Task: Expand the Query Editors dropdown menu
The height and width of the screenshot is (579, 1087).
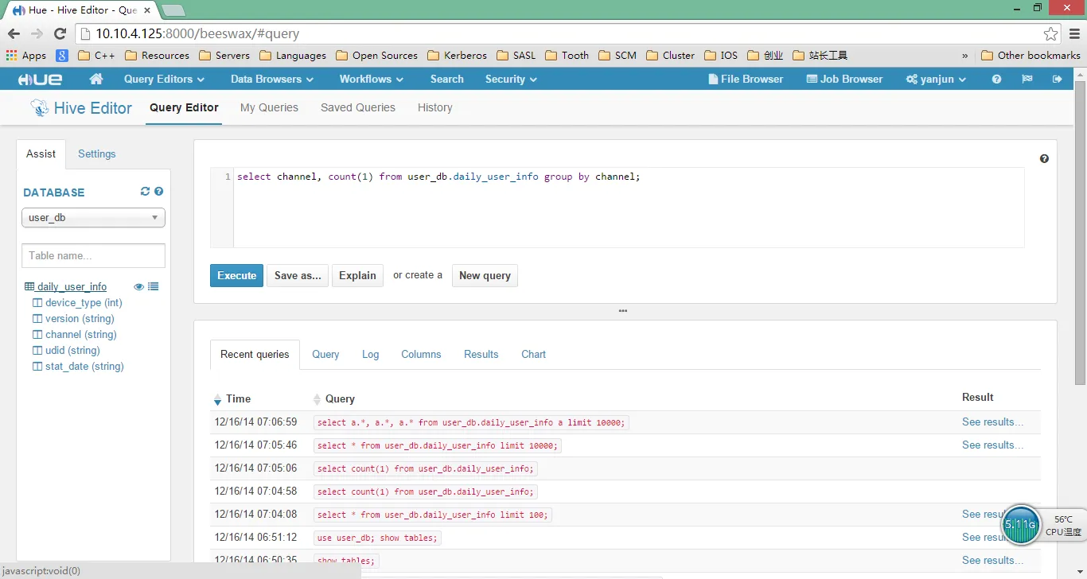Action: click(x=164, y=79)
